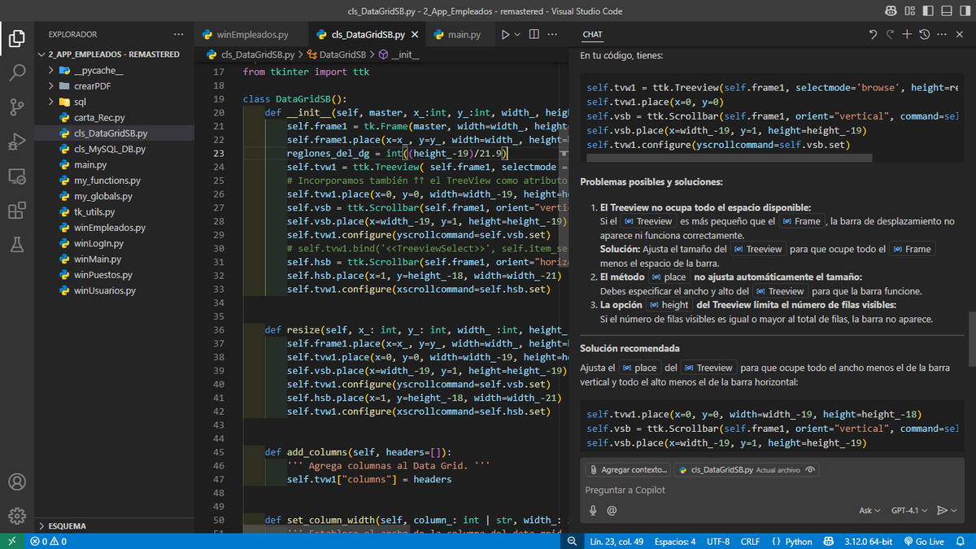Click zoom magnifier in status bar

572,541
